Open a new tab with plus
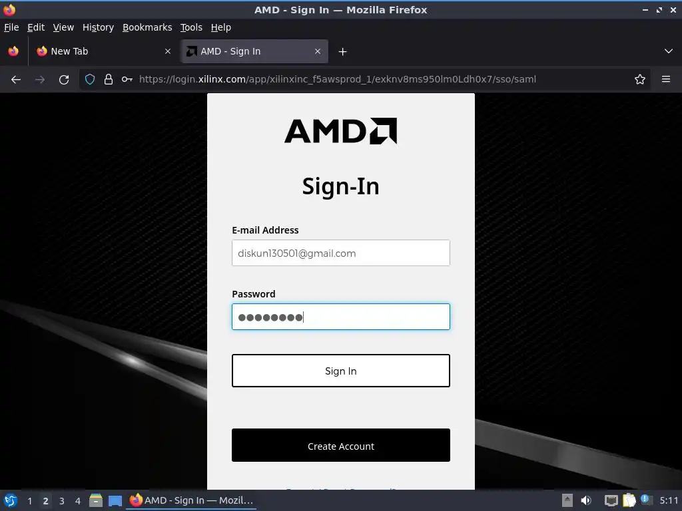This screenshot has height=511, width=682. (343, 52)
